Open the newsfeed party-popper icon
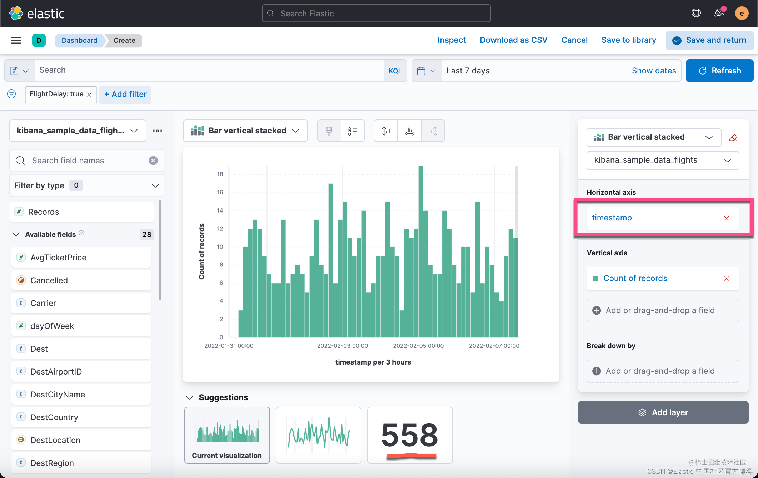Screen dimensions: 758x478 pyautogui.click(x=719, y=13)
